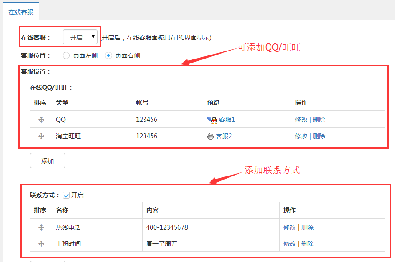Click the sort handle icon for 淘宝旺旺 row
Viewport: 395px width, 262px height.
(x=41, y=136)
